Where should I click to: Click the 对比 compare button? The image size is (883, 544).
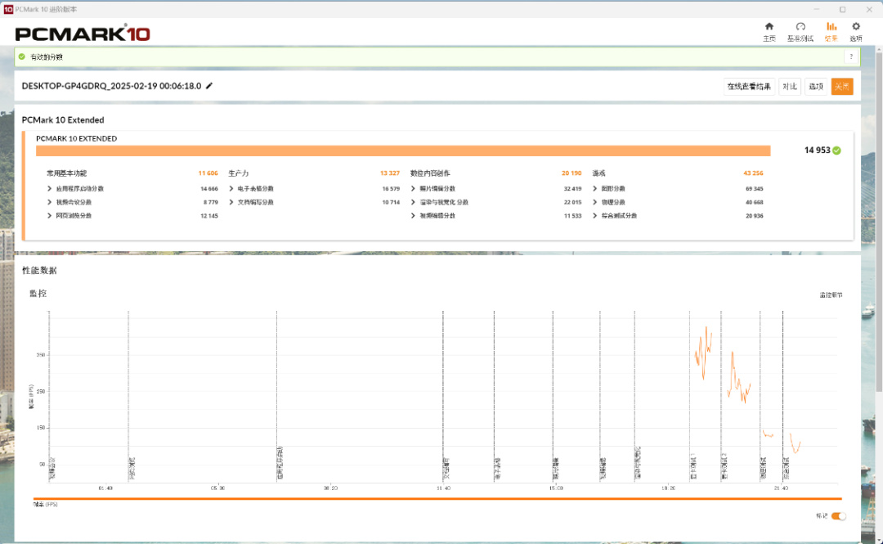tap(790, 86)
